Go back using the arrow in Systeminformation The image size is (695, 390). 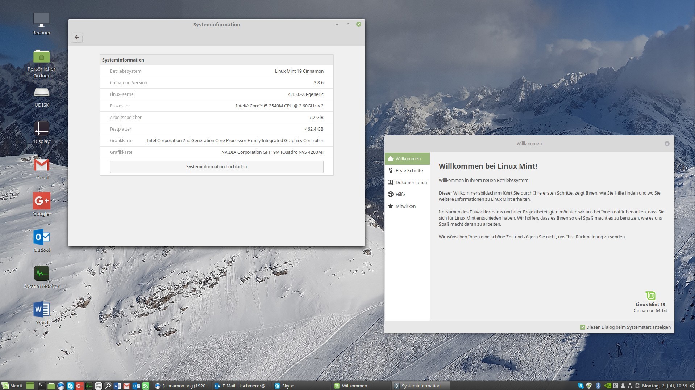pyautogui.click(x=77, y=37)
